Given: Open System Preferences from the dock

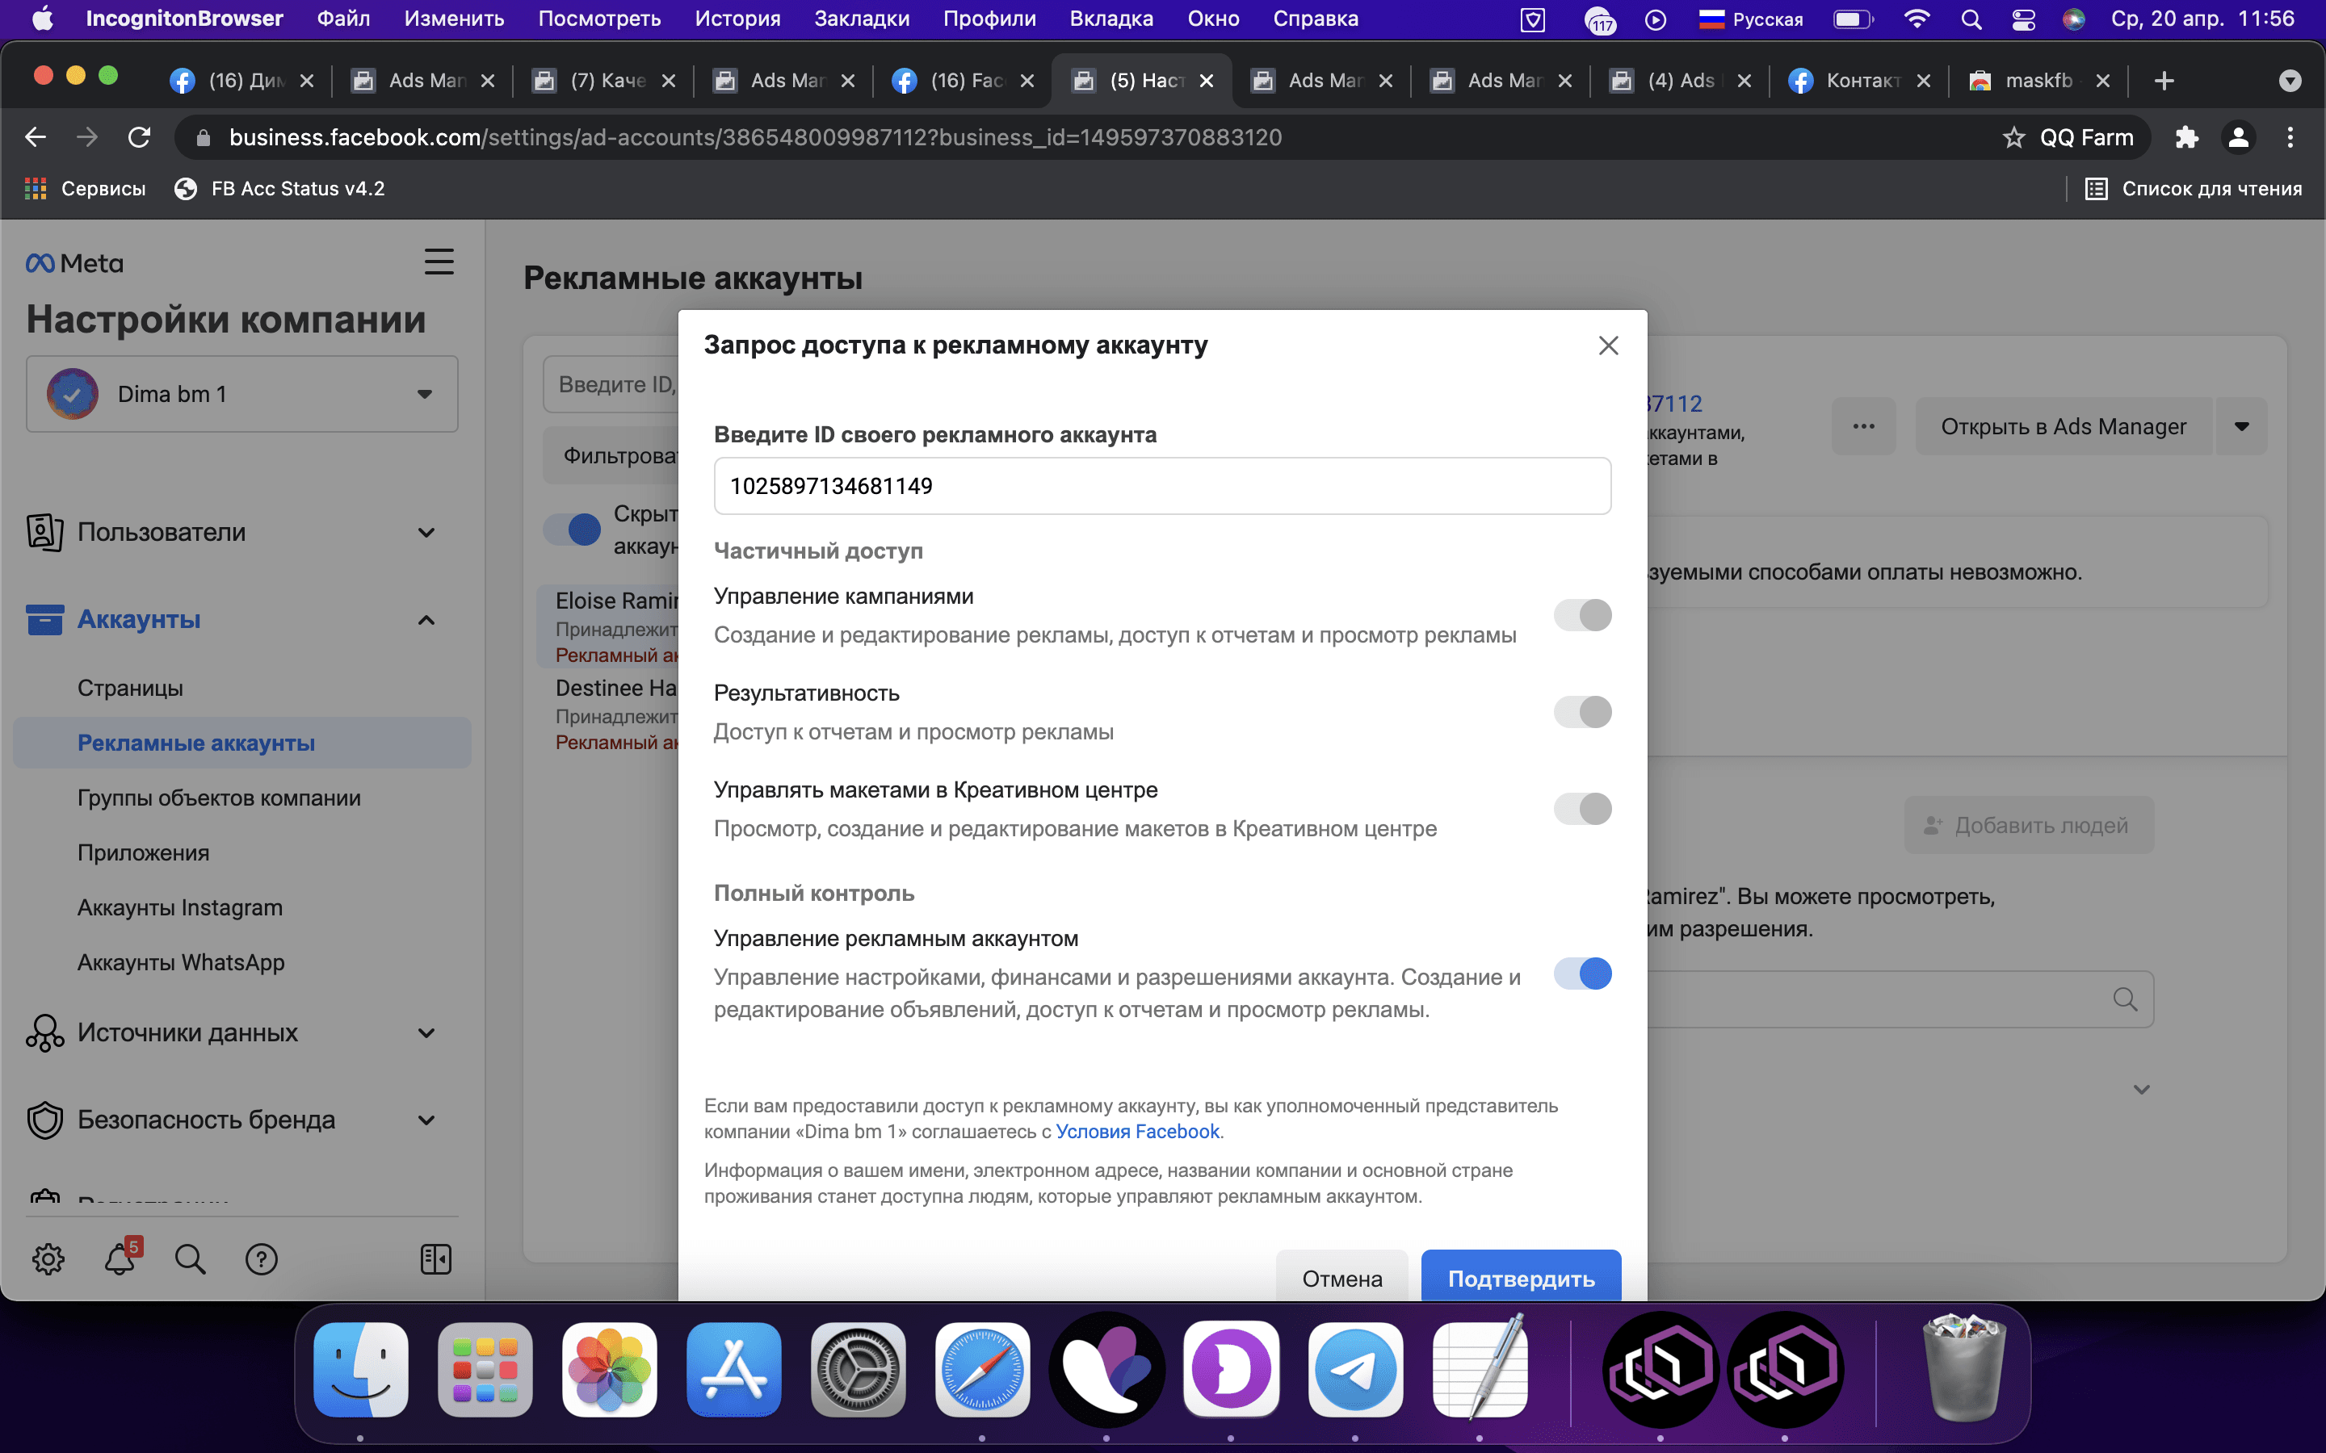Looking at the screenshot, I should pos(859,1369).
